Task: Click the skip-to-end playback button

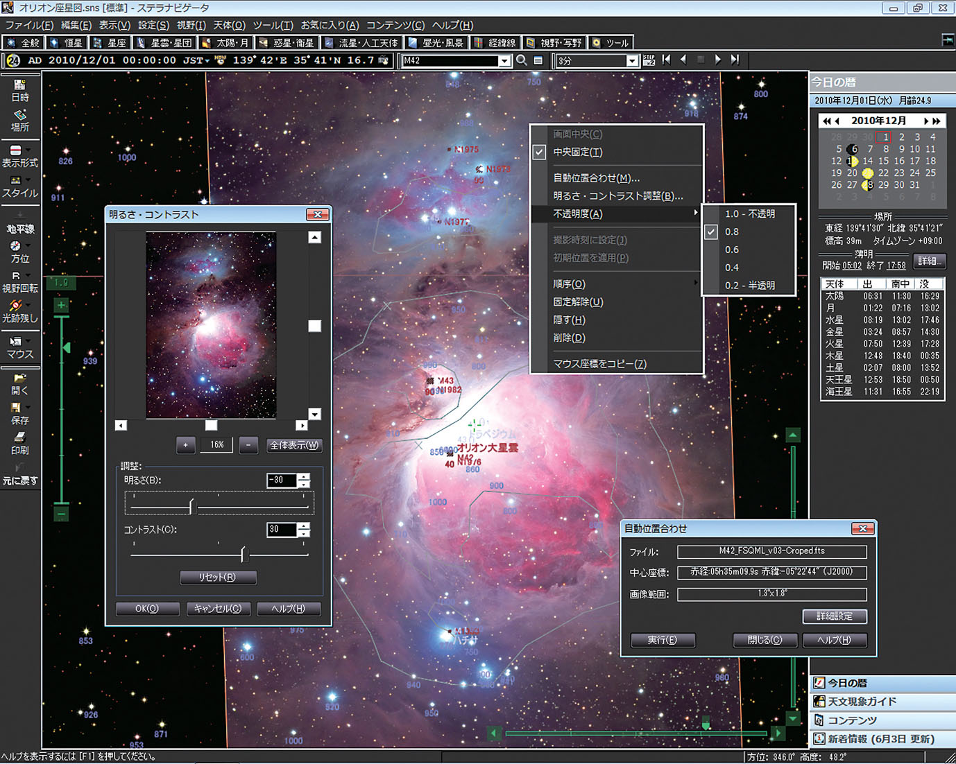Action: [735, 60]
